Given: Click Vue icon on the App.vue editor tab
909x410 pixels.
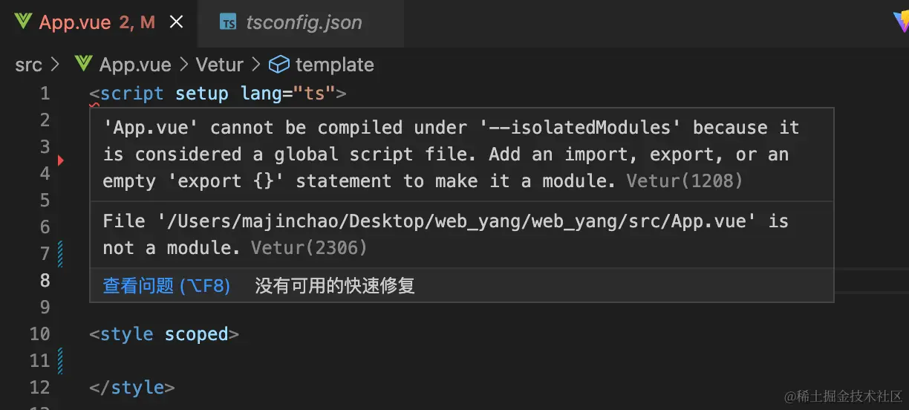Looking at the screenshot, I should [23, 22].
